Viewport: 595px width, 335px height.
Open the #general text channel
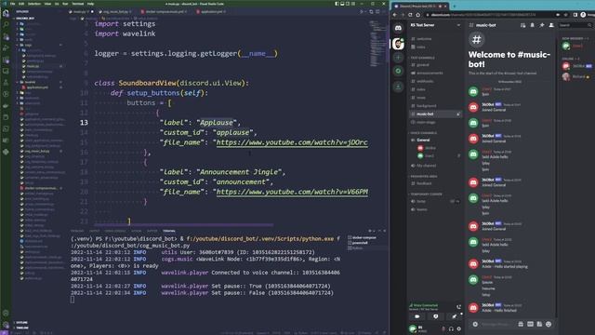pos(422,65)
